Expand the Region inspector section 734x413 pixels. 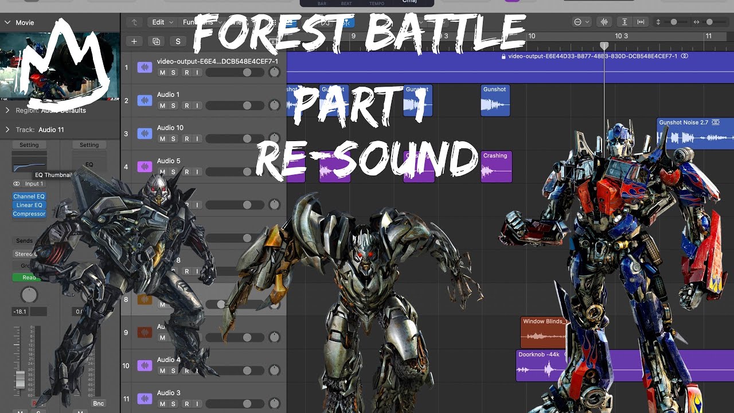(7, 110)
